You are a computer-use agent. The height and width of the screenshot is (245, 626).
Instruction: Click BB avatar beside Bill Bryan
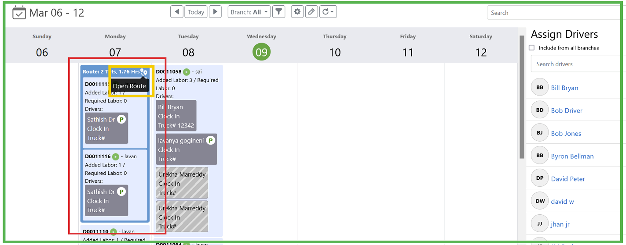pyautogui.click(x=540, y=87)
